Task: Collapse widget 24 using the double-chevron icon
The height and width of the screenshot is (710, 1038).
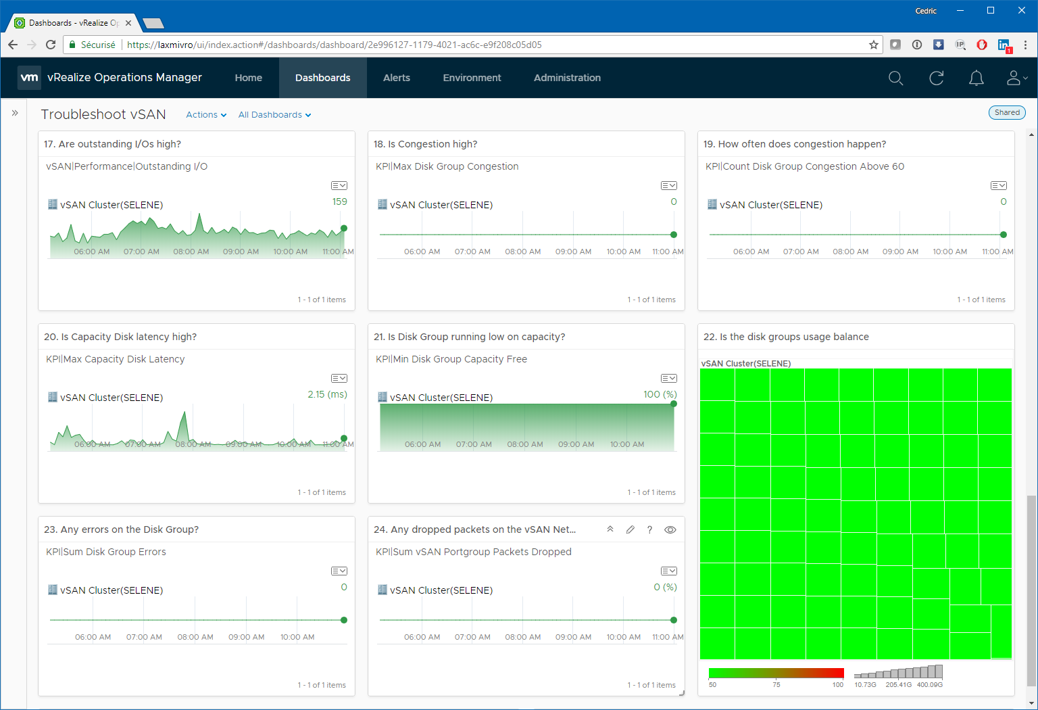Action: coord(610,529)
